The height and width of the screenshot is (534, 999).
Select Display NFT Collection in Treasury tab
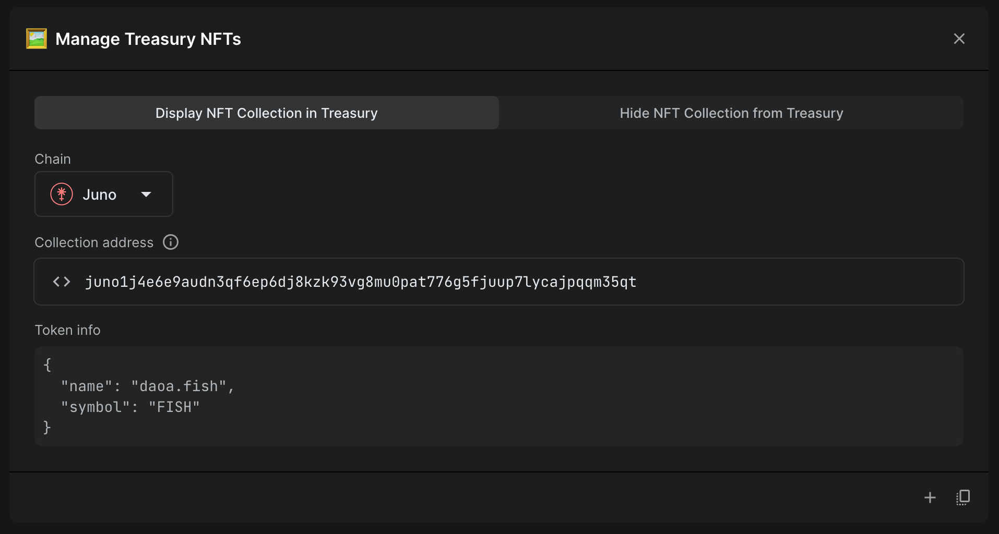point(266,113)
